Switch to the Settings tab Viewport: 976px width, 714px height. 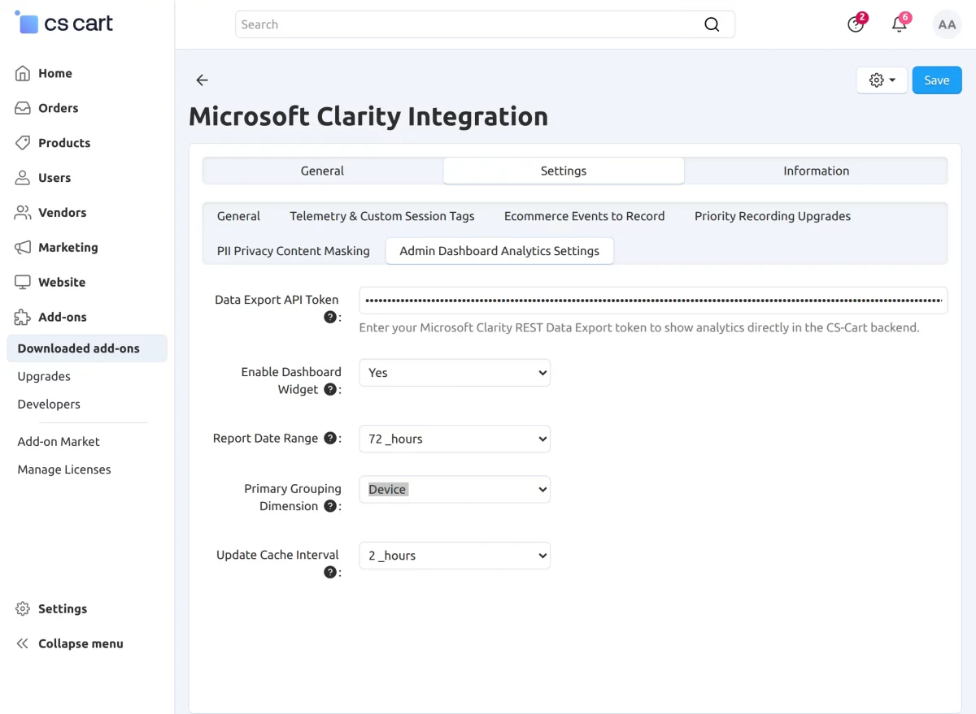pyautogui.click(x=564, y=171)
